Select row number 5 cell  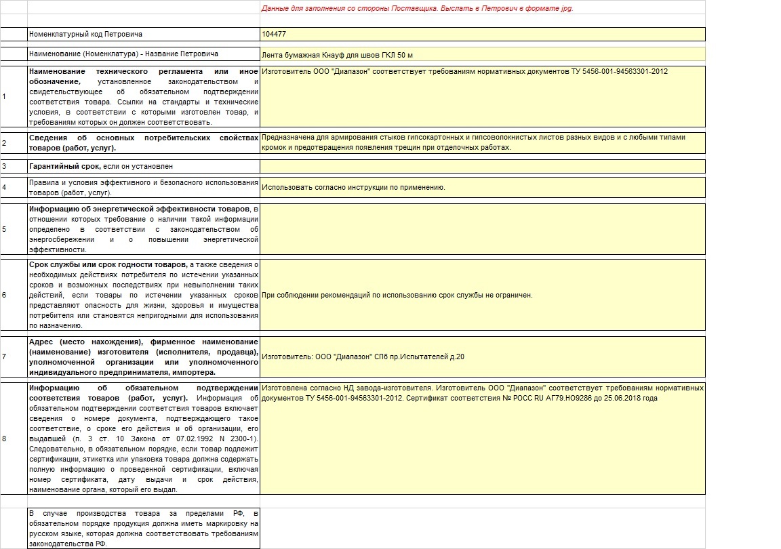14,229
